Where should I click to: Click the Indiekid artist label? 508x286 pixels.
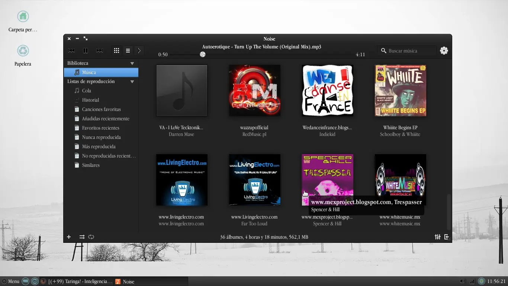pos(327,134)
